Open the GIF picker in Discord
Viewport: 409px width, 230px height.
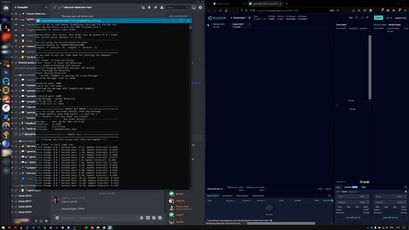148,218
